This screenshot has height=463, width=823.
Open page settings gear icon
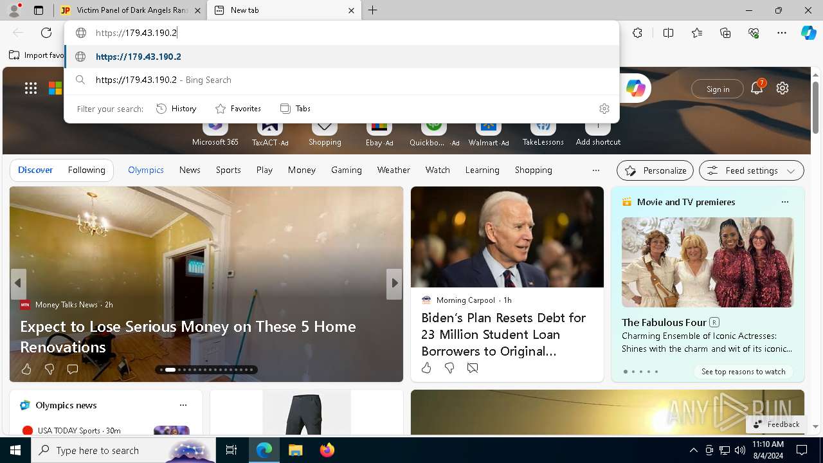pyautogui.click(x=782, y=89)
